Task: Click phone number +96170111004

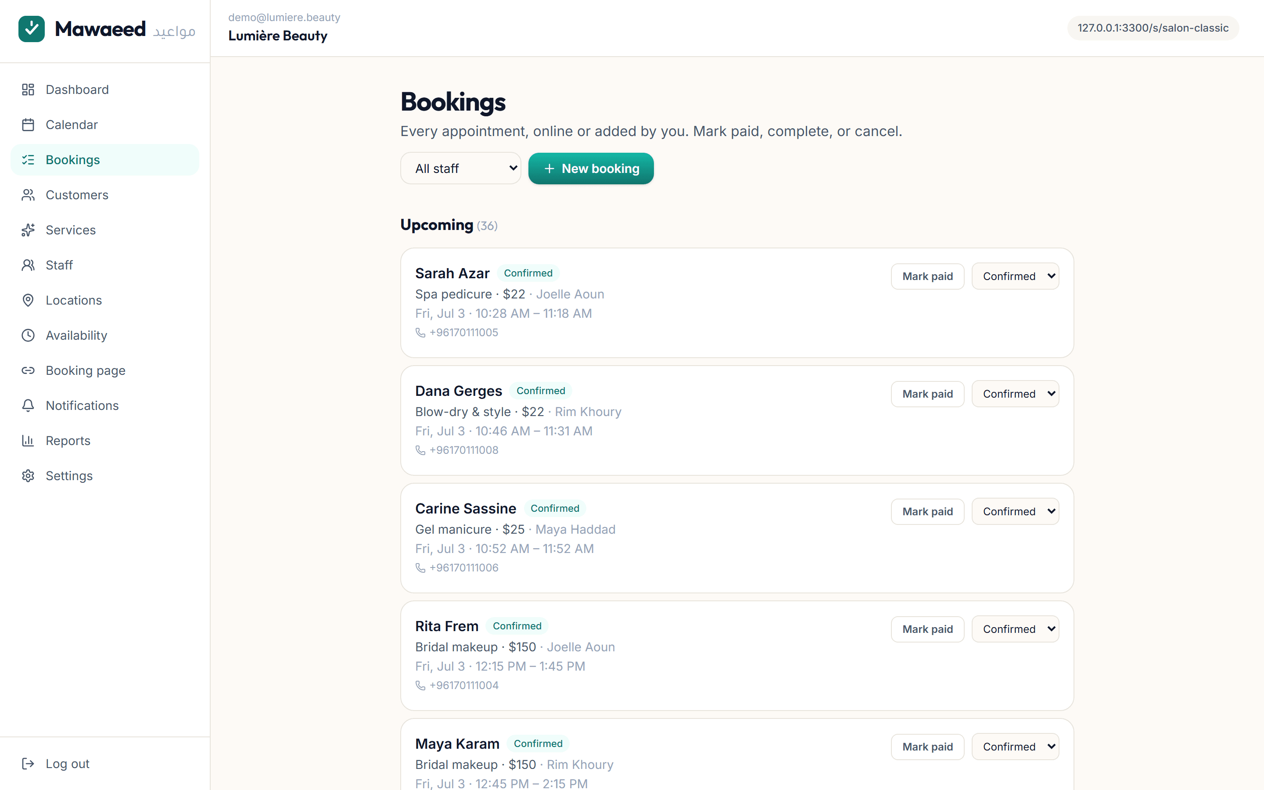Action: 464,685
